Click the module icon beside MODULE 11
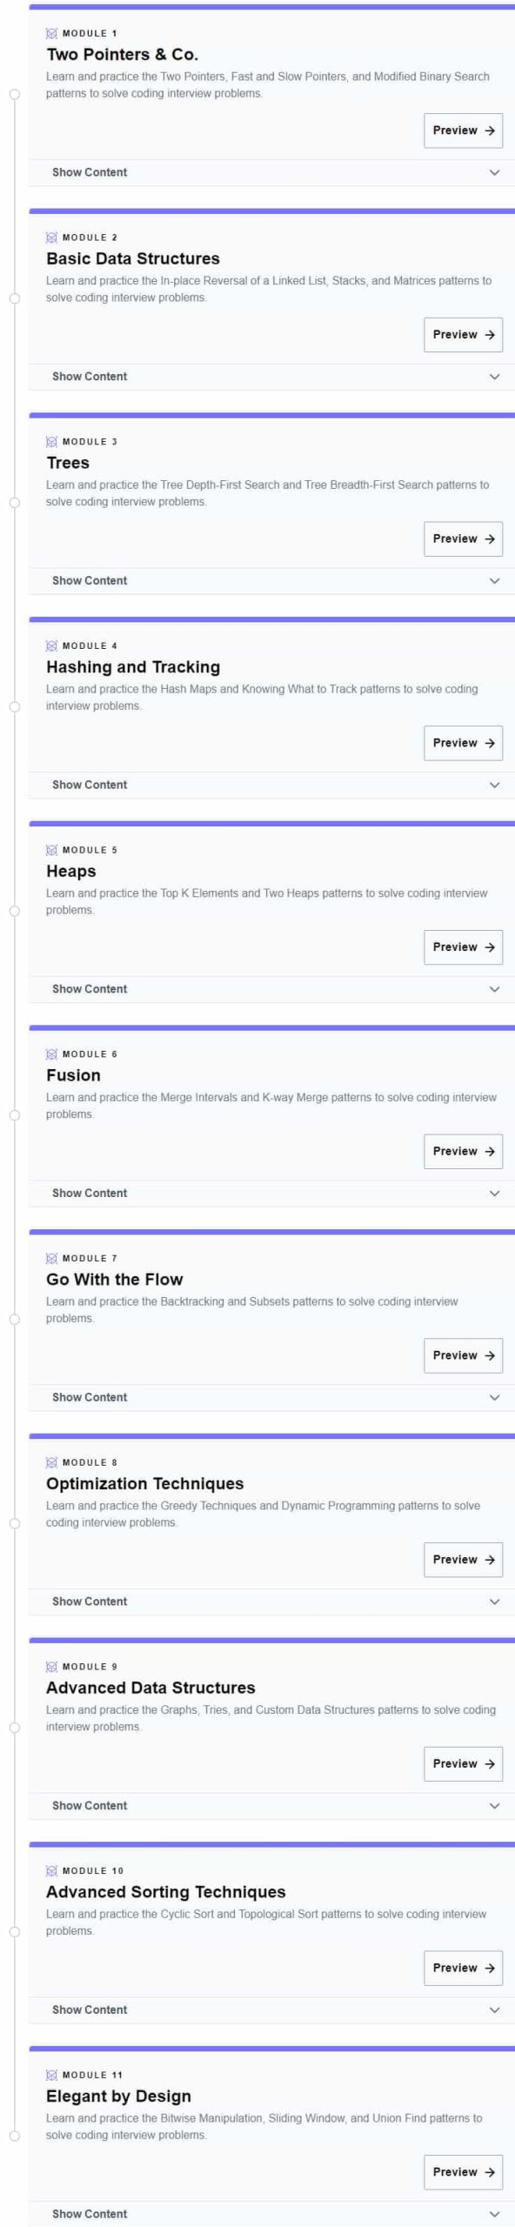The width and height of the screenshot is (515, 2227). [51, 2075]
